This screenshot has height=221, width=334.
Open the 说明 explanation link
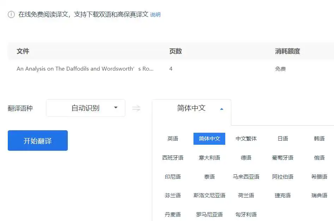pyautogui.click(x=155, y=15)
